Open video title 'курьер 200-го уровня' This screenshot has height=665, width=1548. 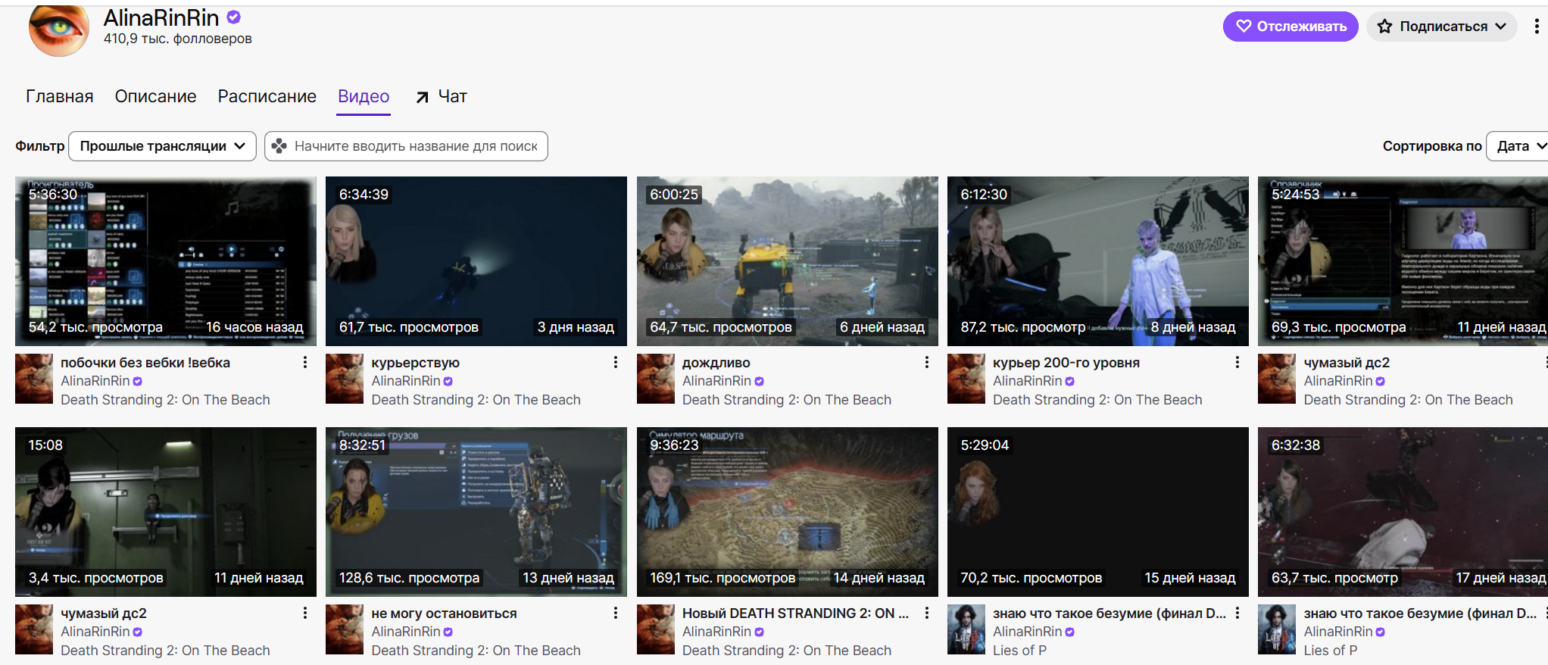(1066, 363)
